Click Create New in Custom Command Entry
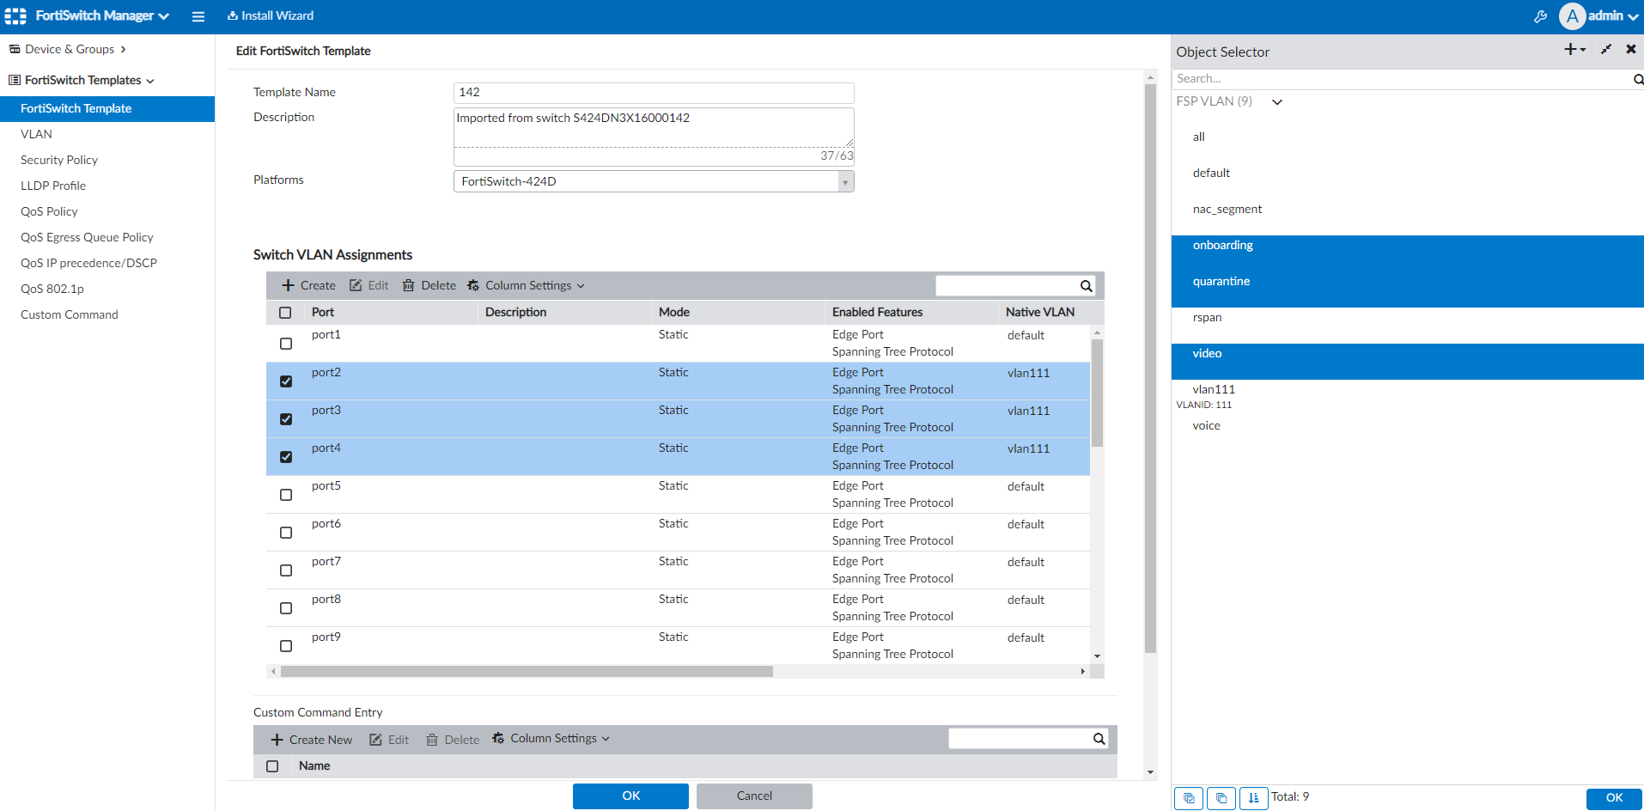Image resolution: width=1644 pixels, height=811 pixels. (312, 740)
